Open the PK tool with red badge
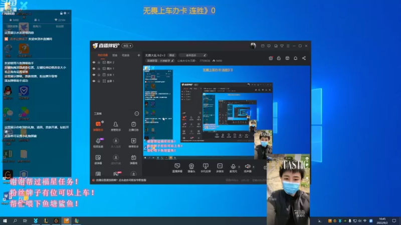Viewport: 401px width, 225px height. coord(117,174)
